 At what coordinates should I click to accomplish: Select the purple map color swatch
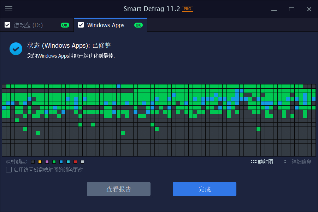point(47,162)
